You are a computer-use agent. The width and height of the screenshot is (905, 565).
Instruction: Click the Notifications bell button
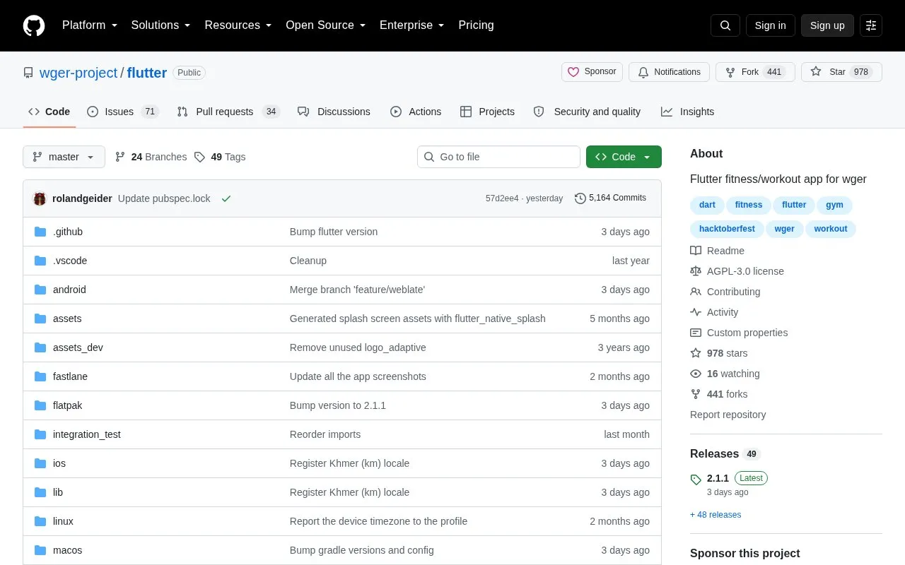point(669,72)
